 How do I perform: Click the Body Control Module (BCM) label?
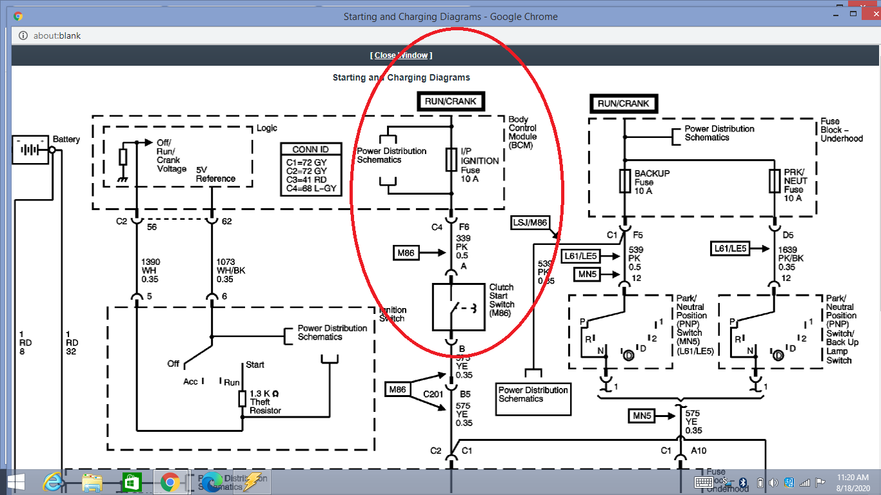[522, 132]
